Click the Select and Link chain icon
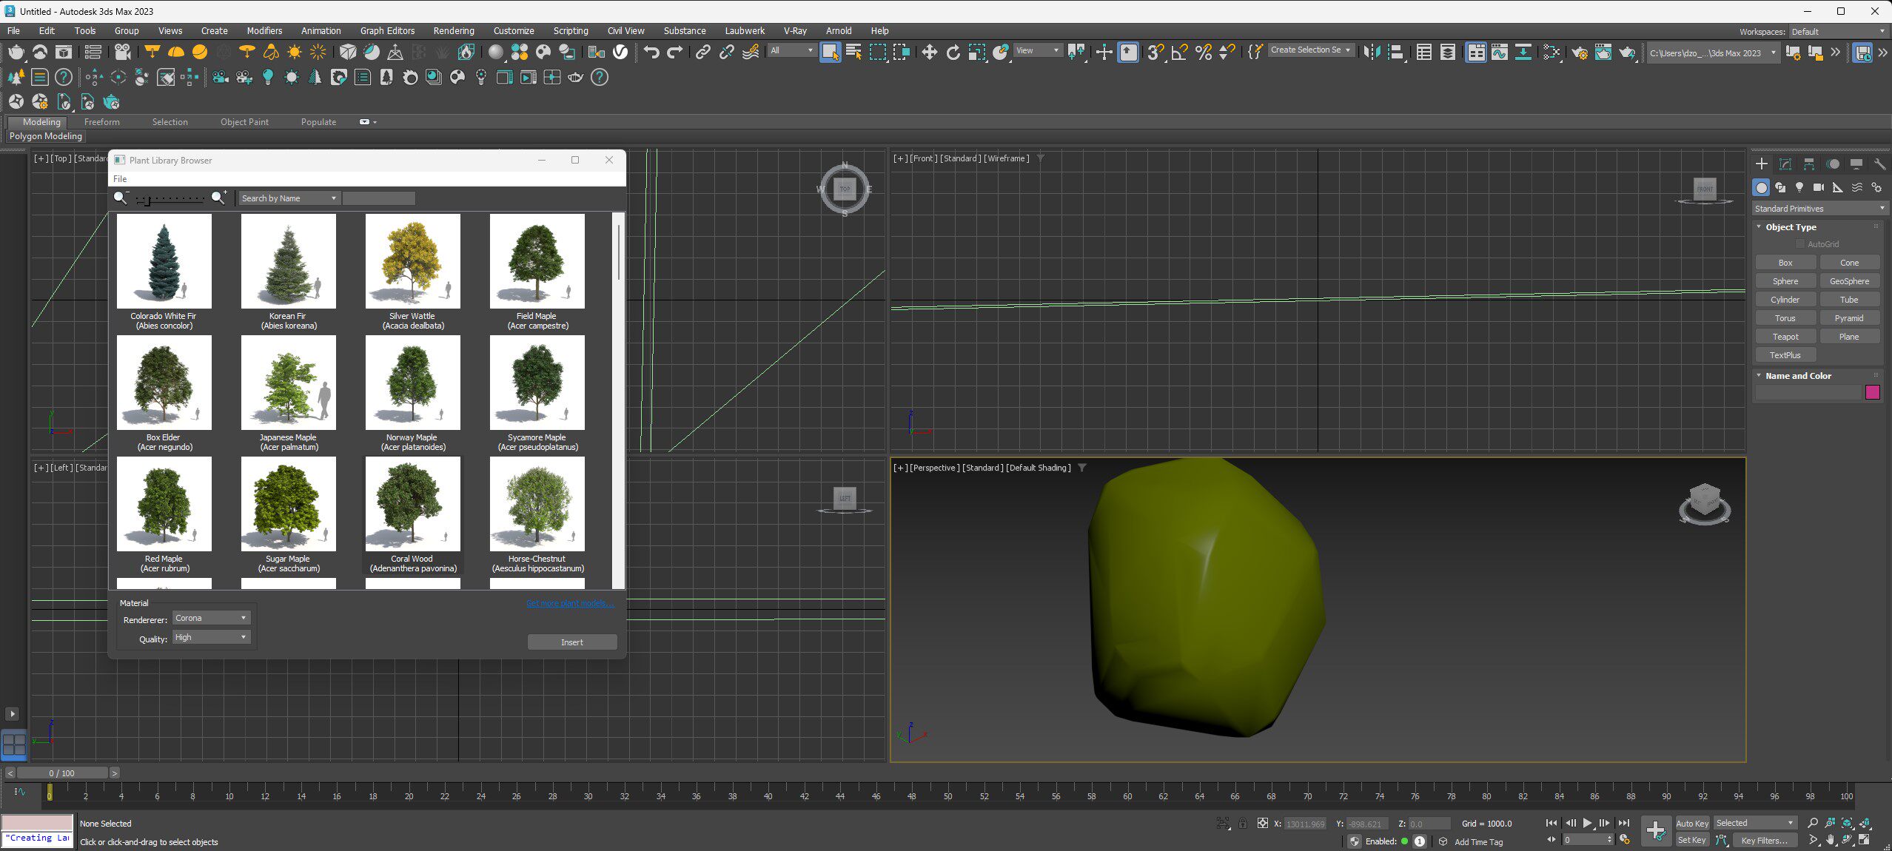 pos(702,52)
